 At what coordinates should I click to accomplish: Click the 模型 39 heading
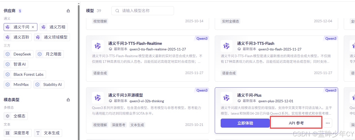pos(94,11)
